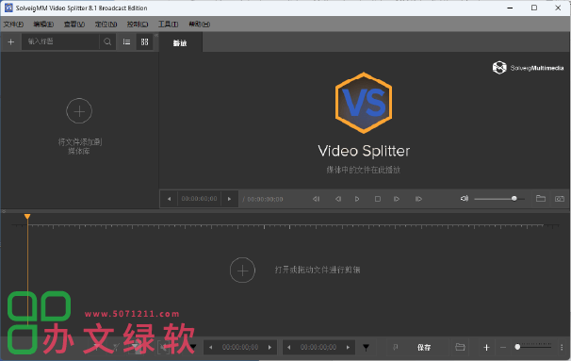Step current player time back with left arrow

pos(169,199)
